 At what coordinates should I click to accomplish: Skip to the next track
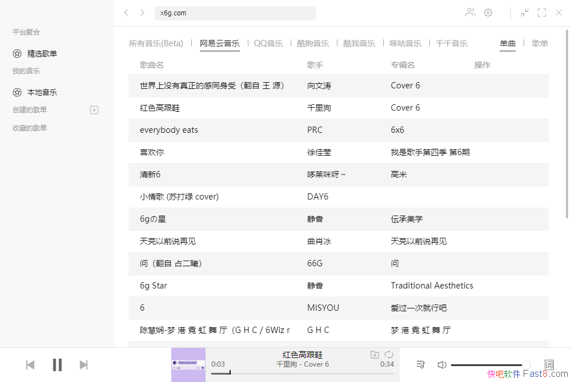83,365
